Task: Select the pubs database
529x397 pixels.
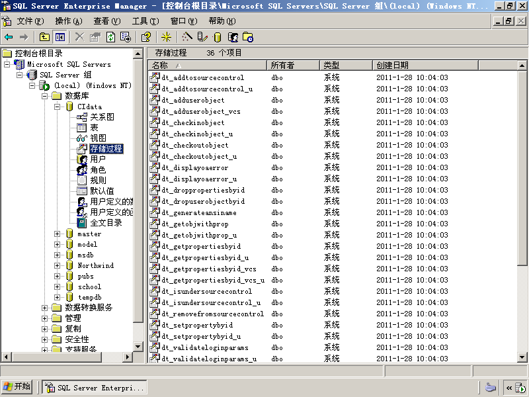Action: pyautogui.click(x=85, y=276)
